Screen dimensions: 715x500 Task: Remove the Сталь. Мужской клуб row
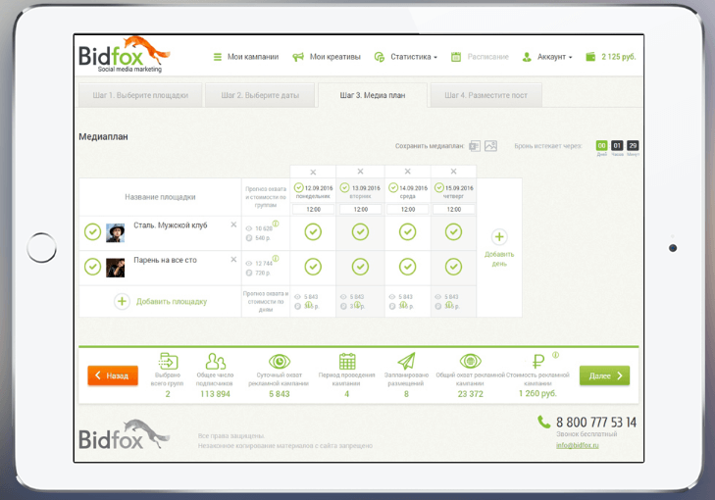point(233,225)
